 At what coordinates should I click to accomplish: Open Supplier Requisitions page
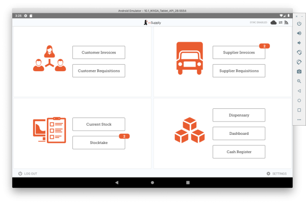point(239,71)
